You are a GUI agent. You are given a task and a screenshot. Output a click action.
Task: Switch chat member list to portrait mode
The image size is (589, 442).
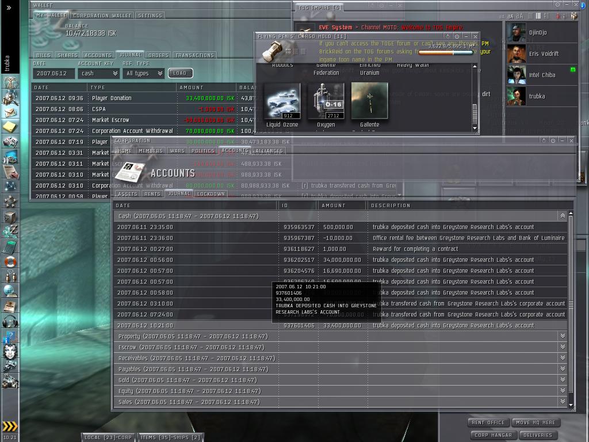click(546, 16)
